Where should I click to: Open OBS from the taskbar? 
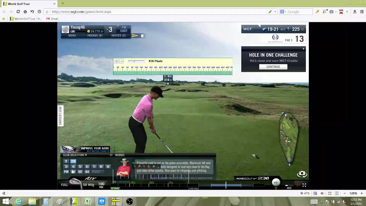[130, 201]
